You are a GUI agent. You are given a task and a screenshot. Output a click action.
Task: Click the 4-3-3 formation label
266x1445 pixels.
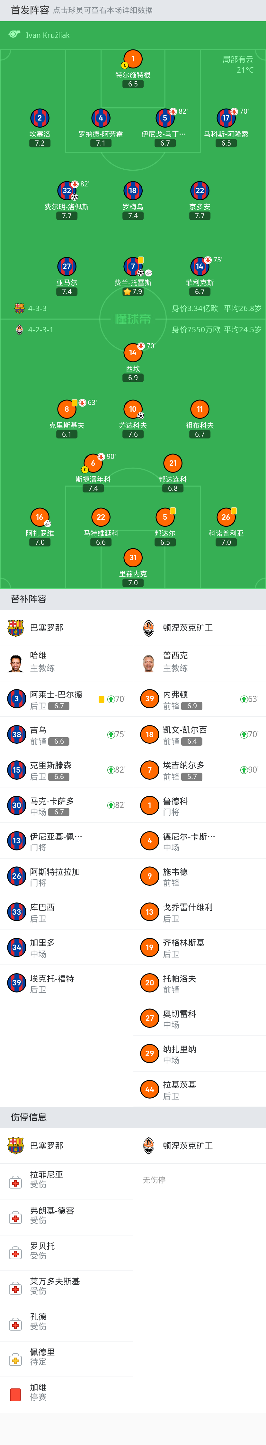tap(37, 309)
